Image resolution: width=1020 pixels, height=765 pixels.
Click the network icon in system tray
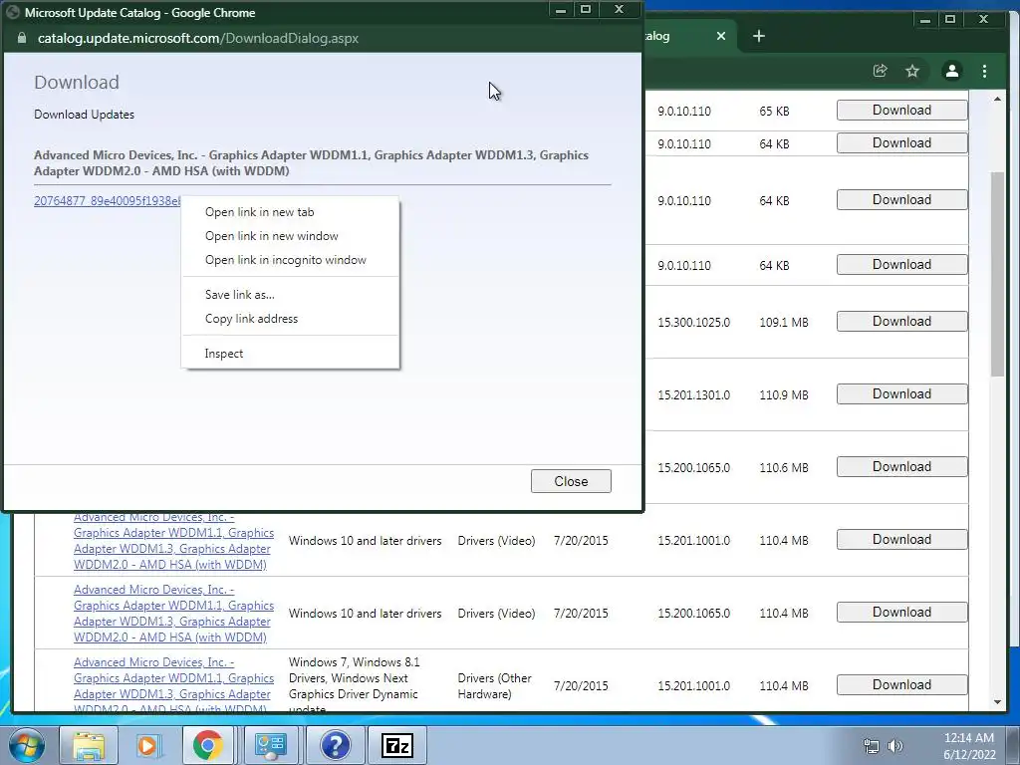(x=871, y=746)
